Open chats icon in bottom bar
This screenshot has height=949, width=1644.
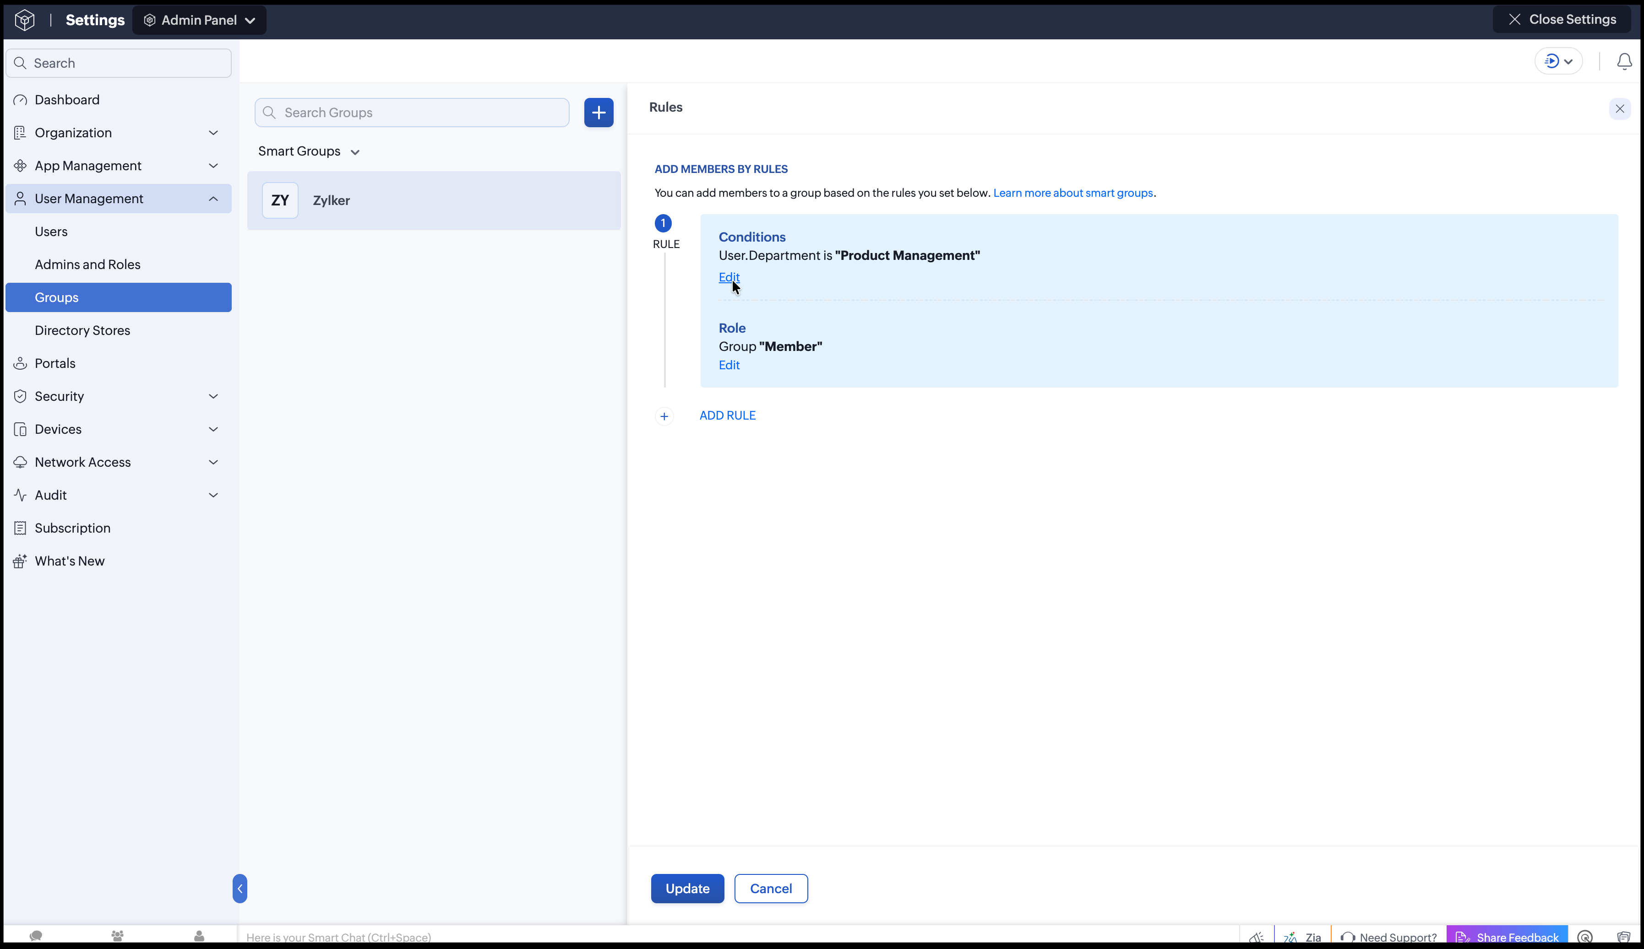pyautogui.click(x=36, y=936)
